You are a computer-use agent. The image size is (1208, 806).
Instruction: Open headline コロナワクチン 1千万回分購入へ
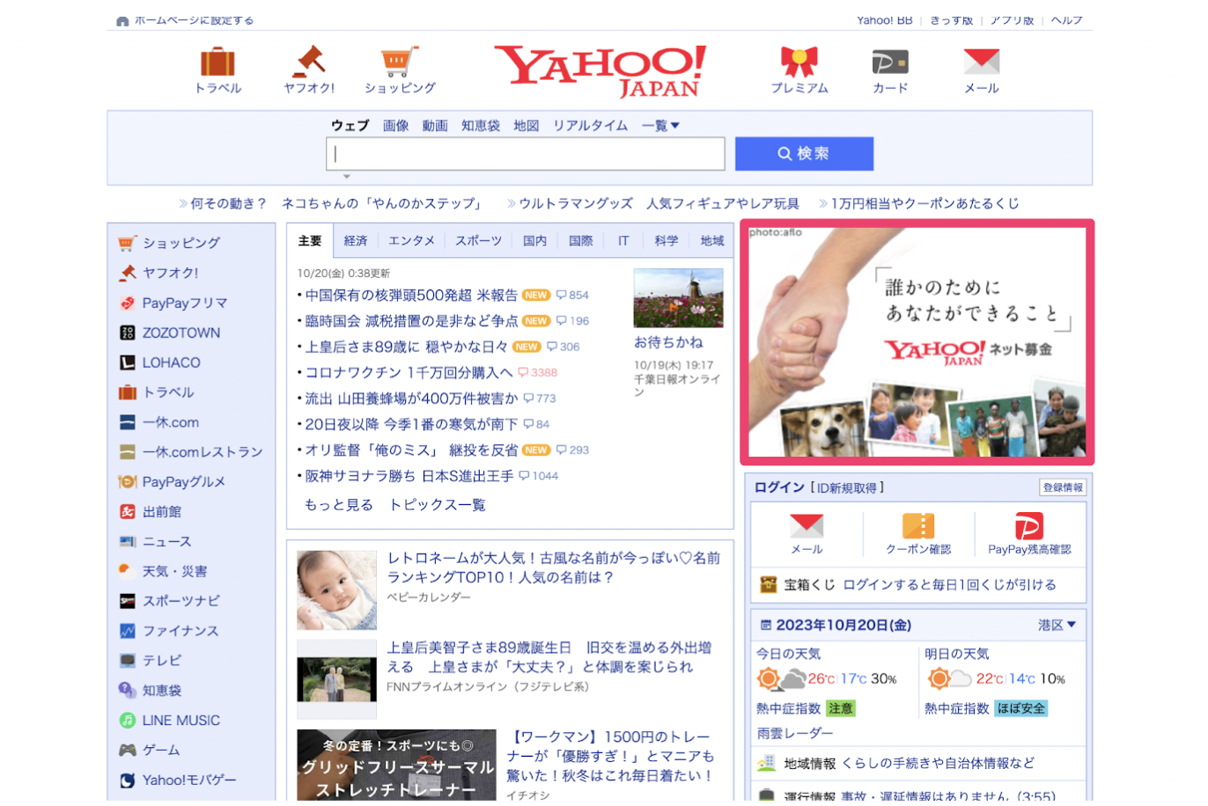click(409, 373)
